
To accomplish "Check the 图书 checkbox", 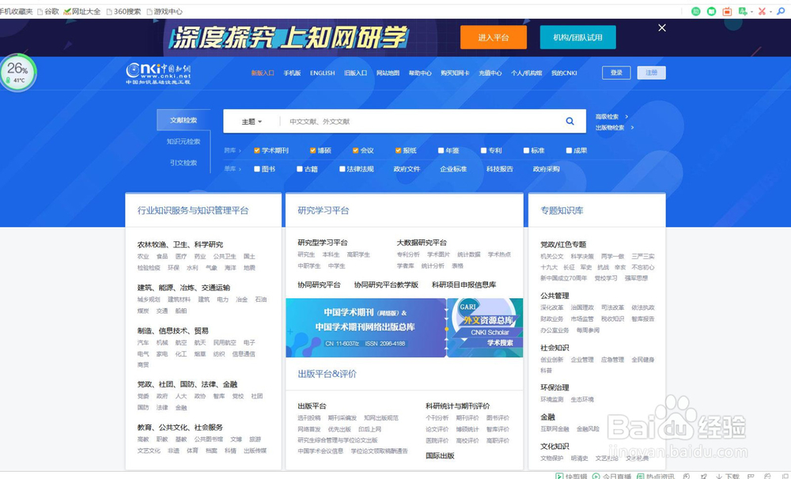I will pyautogui.click(x=257, y=169).
